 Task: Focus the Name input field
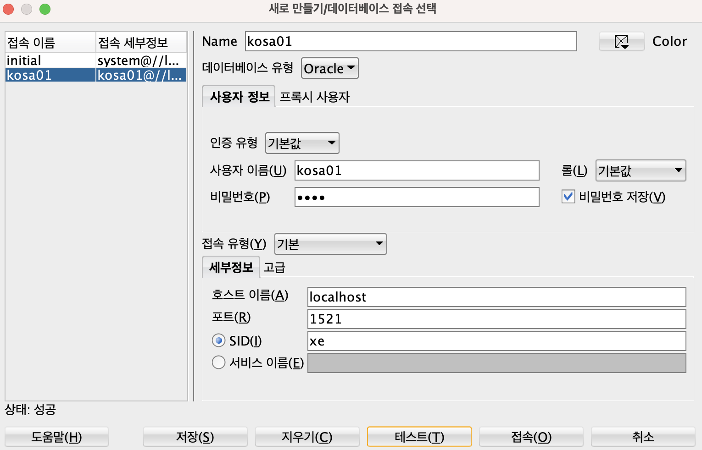(x=411, y=41)
